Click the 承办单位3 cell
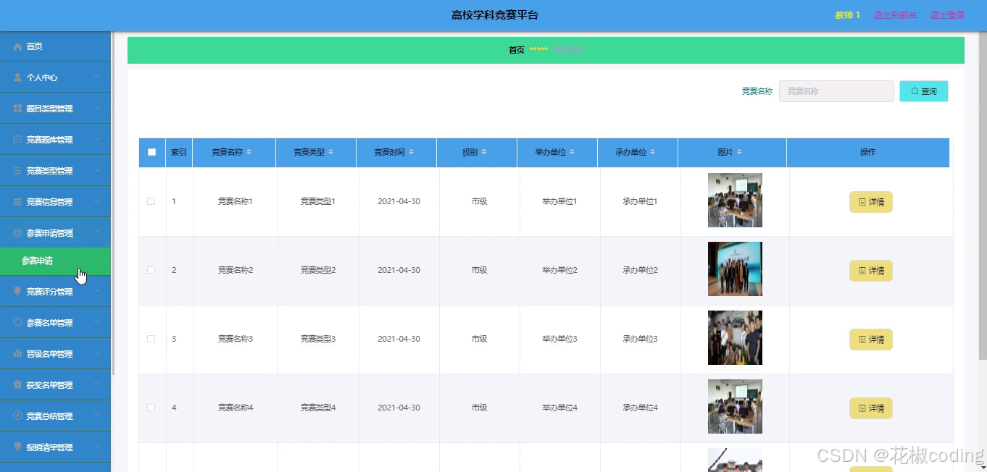 click(640, 339)
